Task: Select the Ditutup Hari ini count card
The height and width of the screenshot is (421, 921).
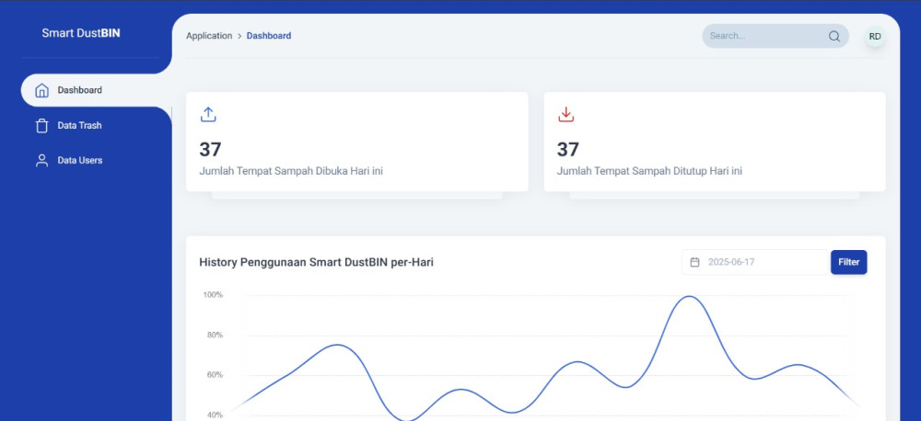Action: (x=715, y=142)
